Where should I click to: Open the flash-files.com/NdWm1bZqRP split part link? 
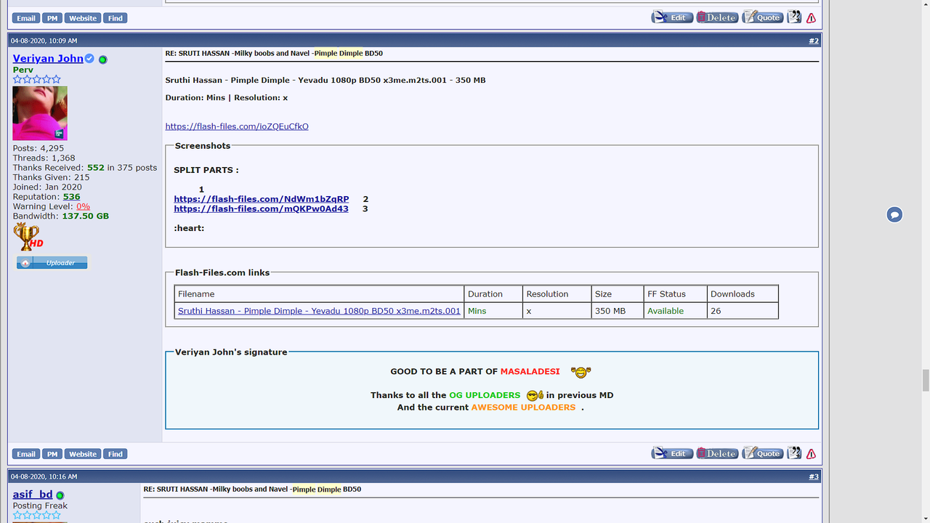pos(262,199)
